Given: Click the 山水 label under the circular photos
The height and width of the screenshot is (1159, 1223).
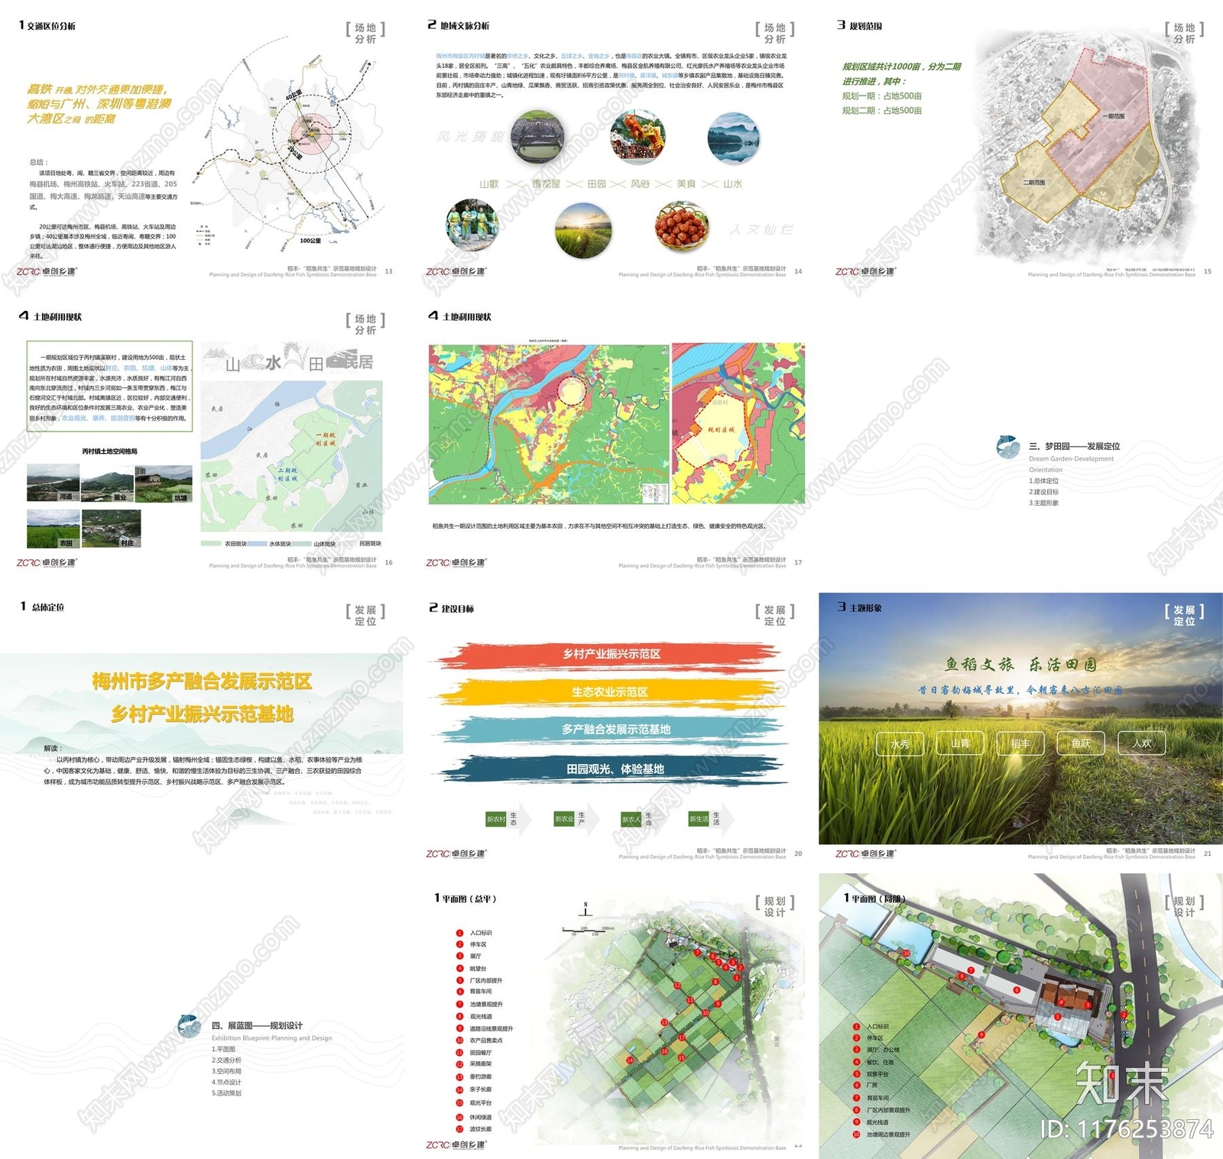Looking at the screenshot, I should [732, 184].
